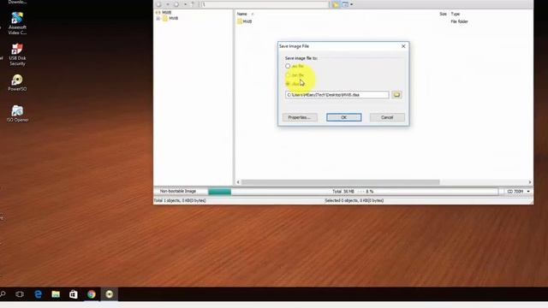This screenshot has width=548, height=308.
Task: Open taskbar search magnifier icon
Action: pyautogui.click(x=3, y=294)
